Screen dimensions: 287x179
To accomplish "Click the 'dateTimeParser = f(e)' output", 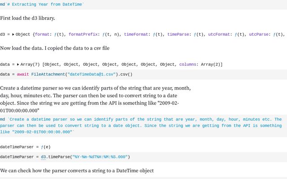I will (25, 146).
